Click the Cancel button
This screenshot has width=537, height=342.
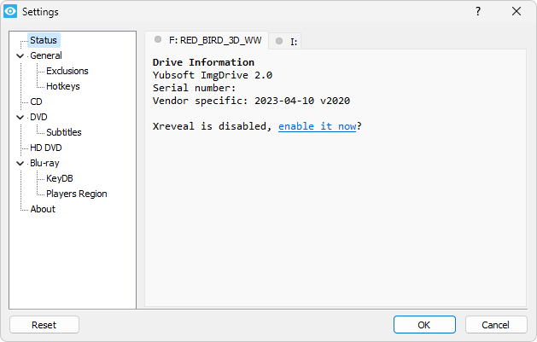pos(495,325)
